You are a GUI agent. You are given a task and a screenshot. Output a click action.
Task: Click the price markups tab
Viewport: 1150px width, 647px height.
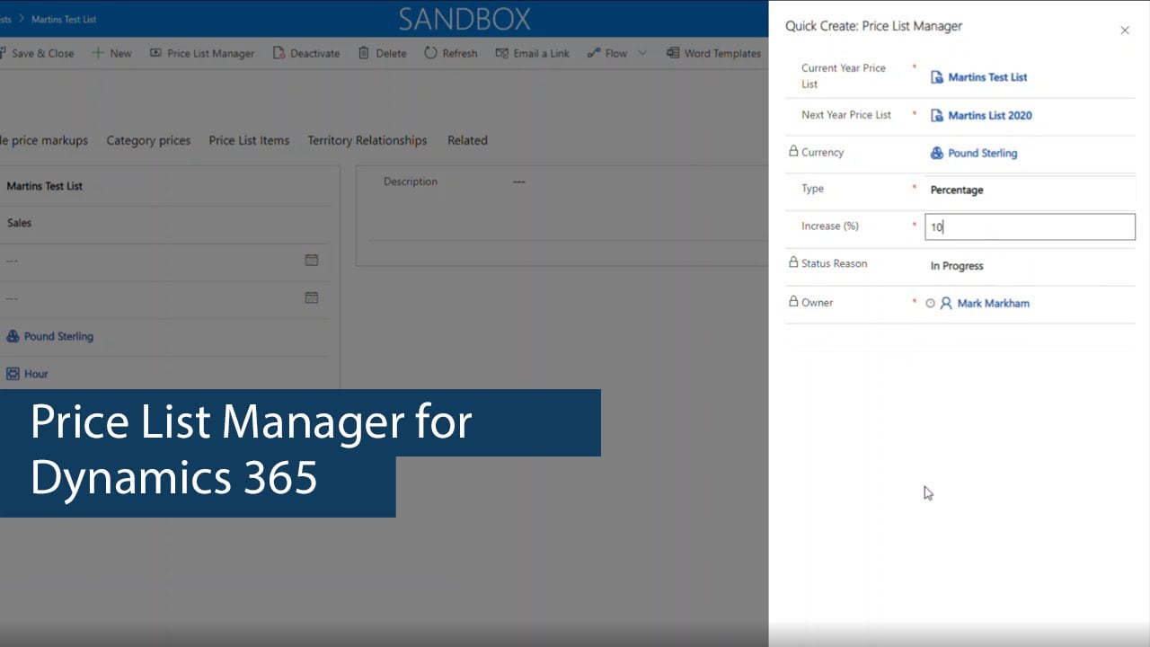click(x=44, y=140)
